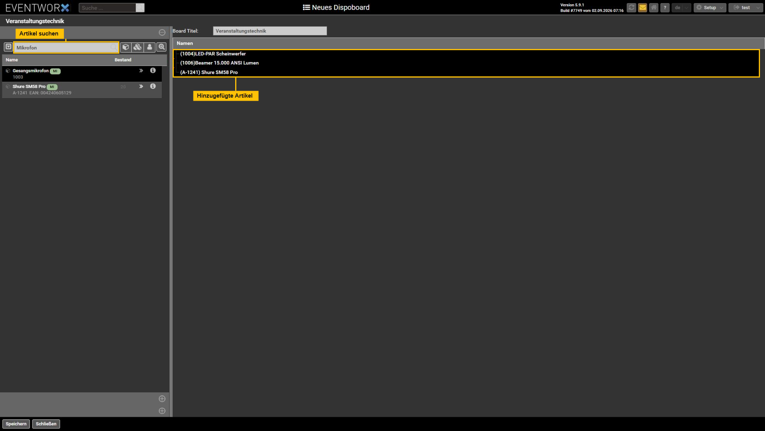Click the refresh icon in top bar

click(631, 8)
